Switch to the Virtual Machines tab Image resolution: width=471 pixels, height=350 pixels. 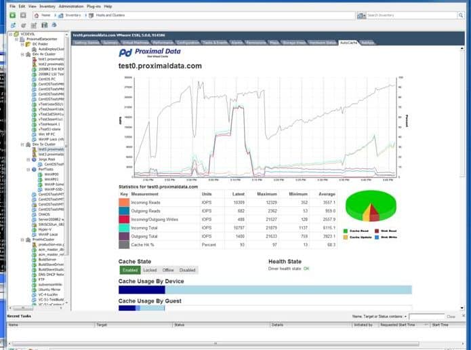[x=135, y=43]
